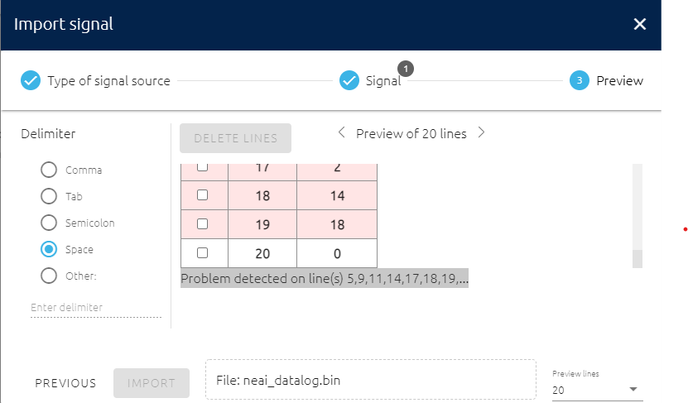
Task: Show previous preview lines with left chevron
Action: click(x=341, y=132)
